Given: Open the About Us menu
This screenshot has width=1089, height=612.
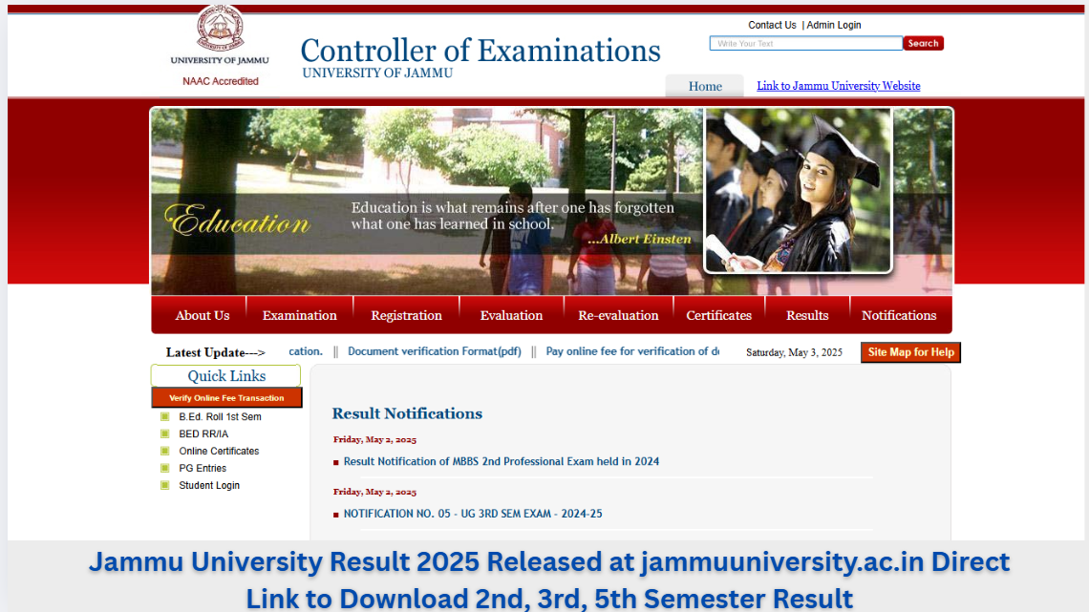Looking at the screenshot, I should [203, 315].
